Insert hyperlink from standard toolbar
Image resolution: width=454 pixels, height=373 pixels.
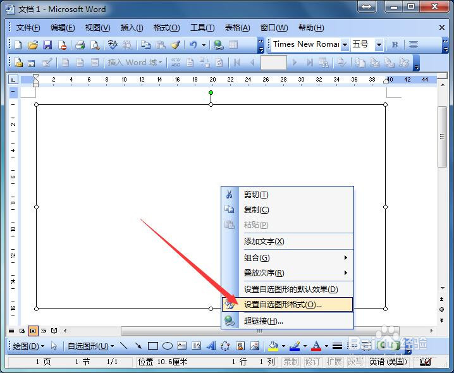click(218, 45)
